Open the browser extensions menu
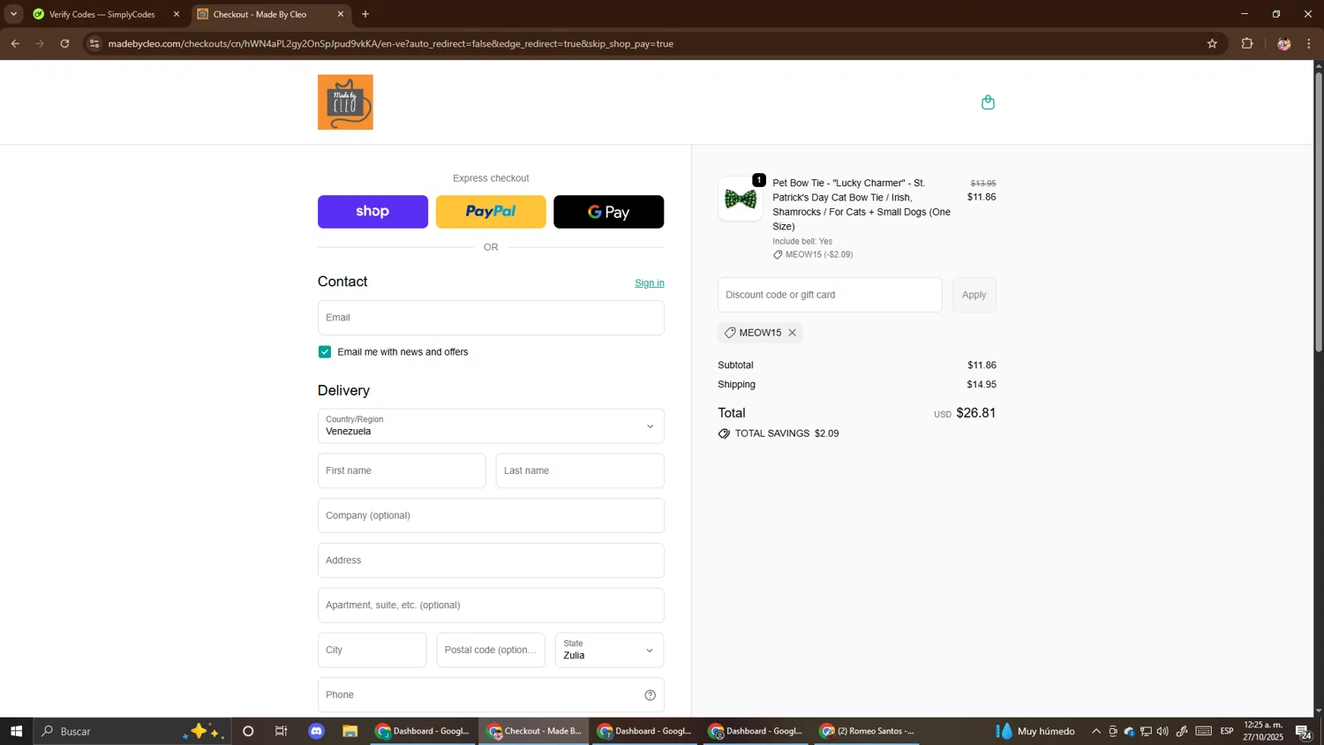The width and height of the screenshot is (1324, 745). [1247, 43]
